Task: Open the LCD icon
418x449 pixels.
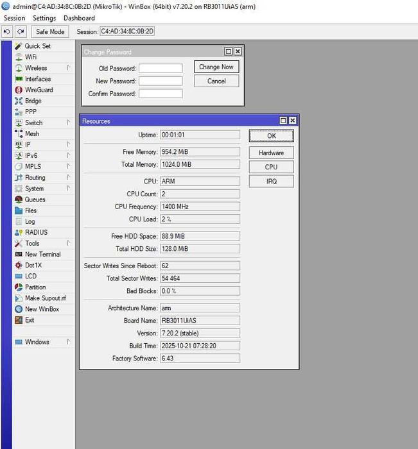Action: pyautogui.click(x=19, y=276)
